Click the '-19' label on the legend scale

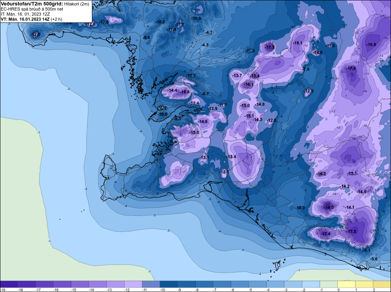click(x=3, y=290)
